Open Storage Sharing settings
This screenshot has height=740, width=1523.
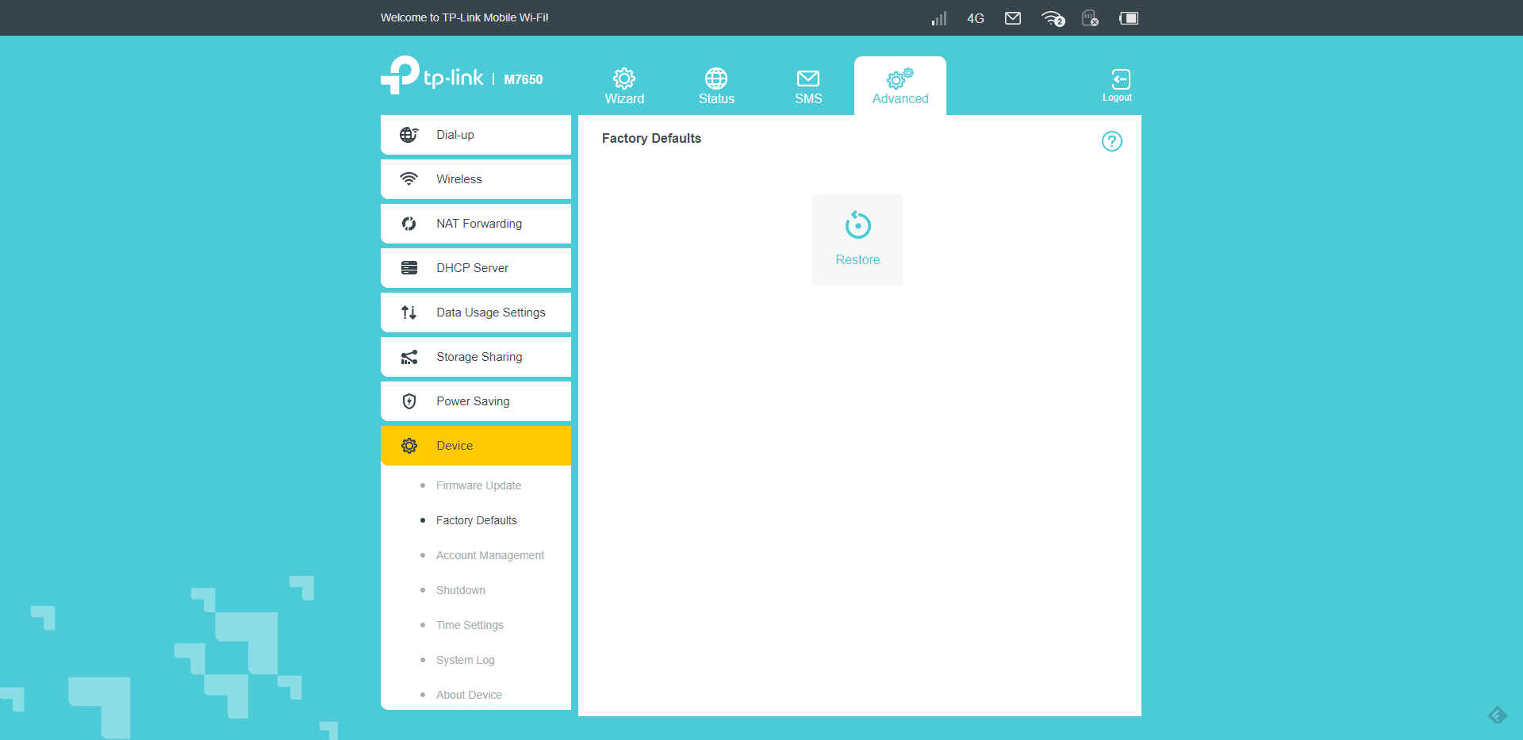tap(476, 357)
